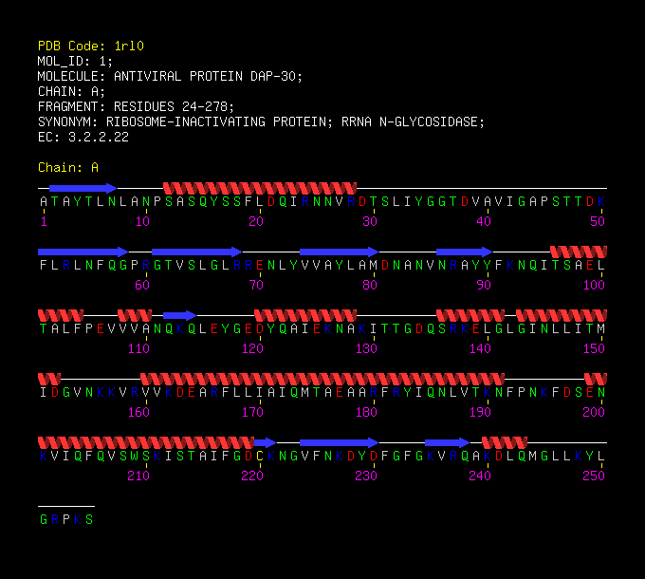Select the SYNONYM ribosome-inactivating protein line
The width and height of the screenshot is (645, 579).
pyautogui.click(x=262, y=121)
